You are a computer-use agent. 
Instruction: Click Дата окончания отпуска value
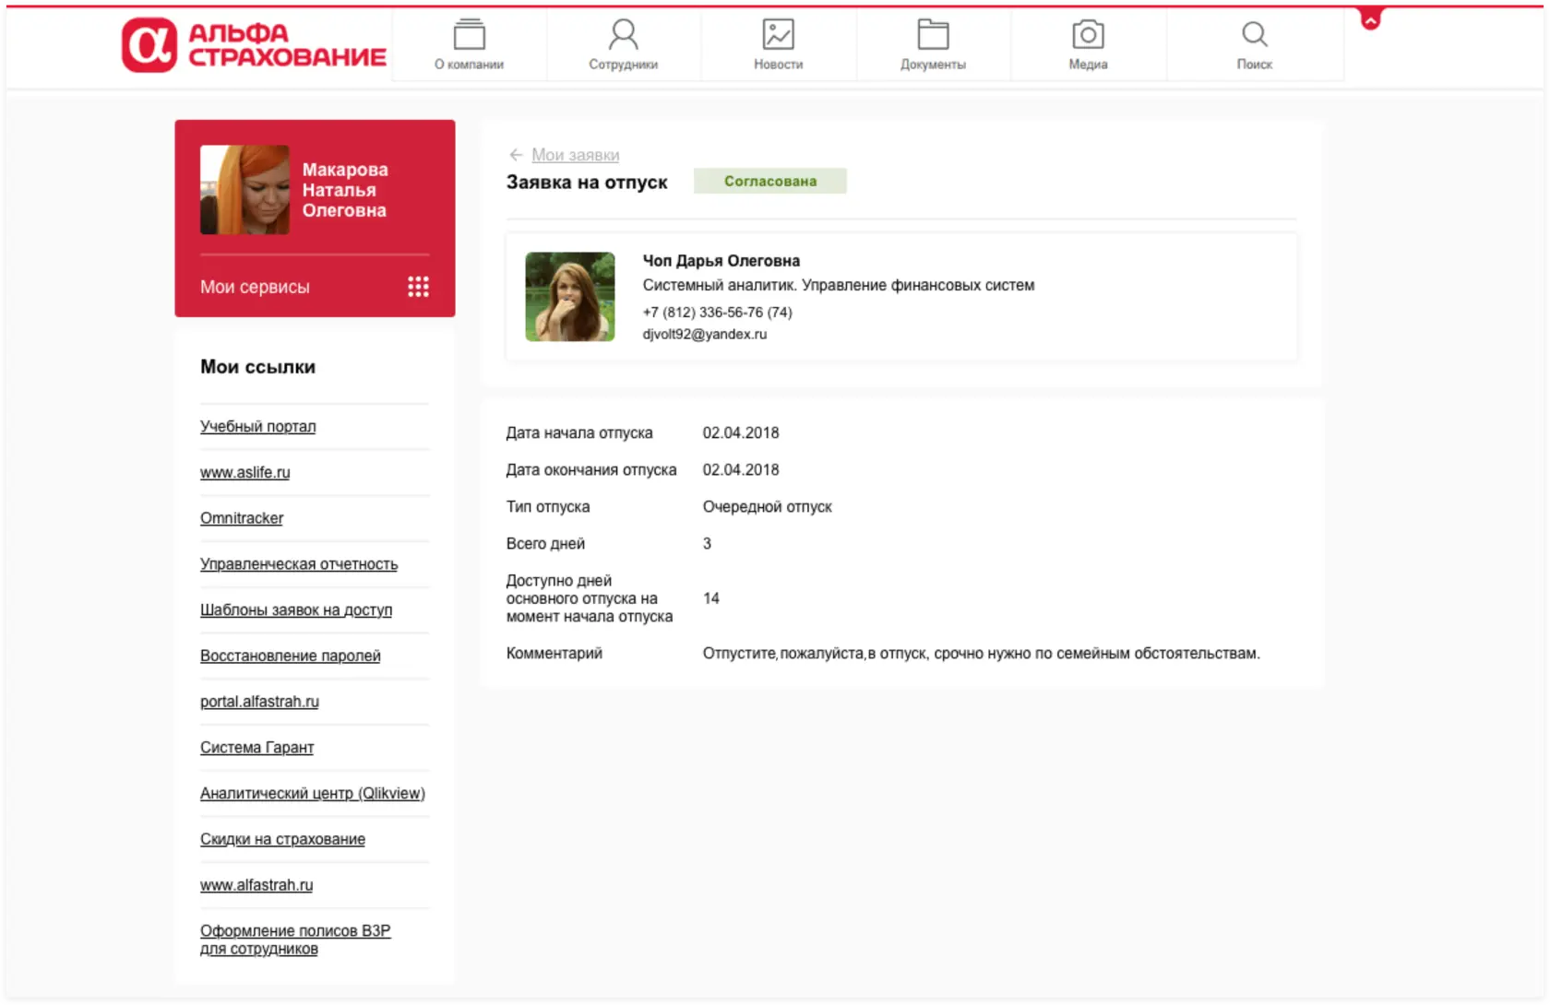point(741,469)
